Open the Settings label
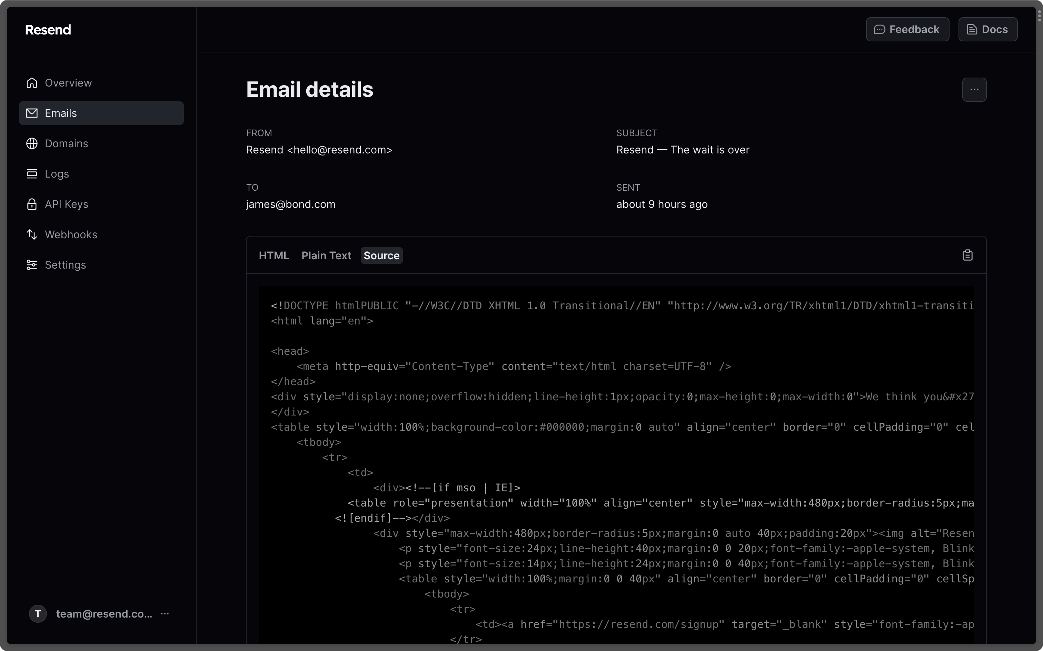Viewport: 1043px width, 651px height. 66,265
